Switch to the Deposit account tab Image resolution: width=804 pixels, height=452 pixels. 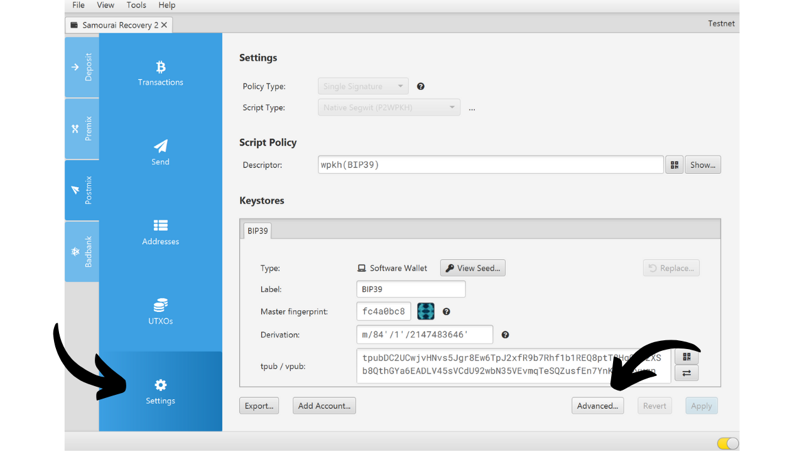tap(82, 67)
